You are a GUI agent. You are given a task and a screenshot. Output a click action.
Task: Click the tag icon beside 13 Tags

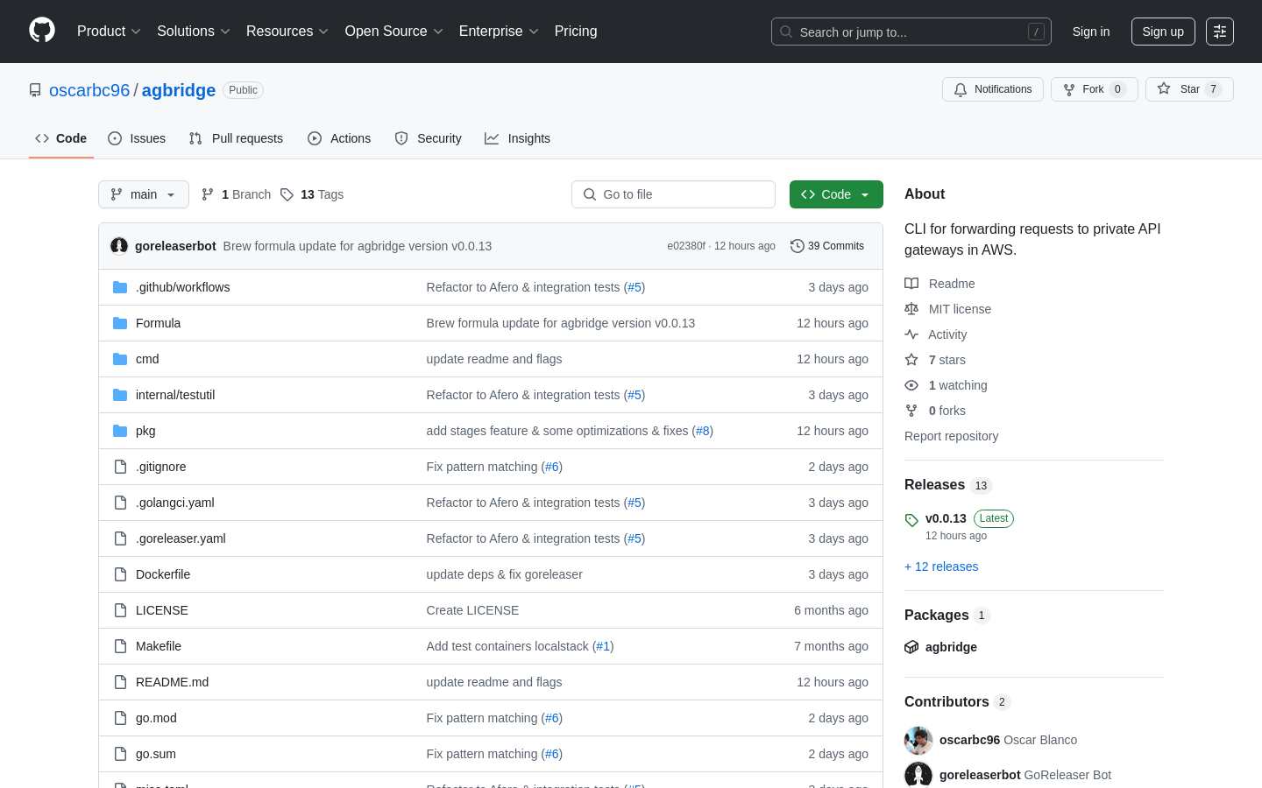(x=287, y=194)
